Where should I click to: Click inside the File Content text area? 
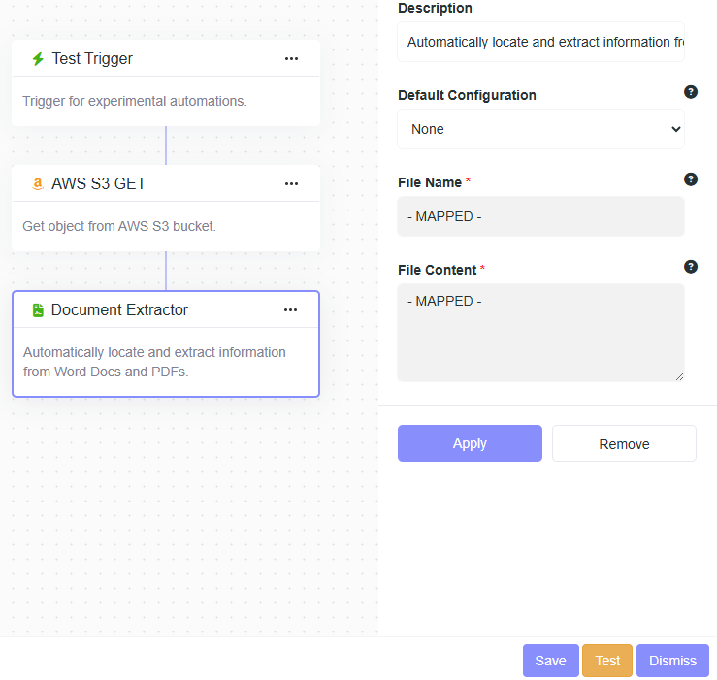(540, 333)
